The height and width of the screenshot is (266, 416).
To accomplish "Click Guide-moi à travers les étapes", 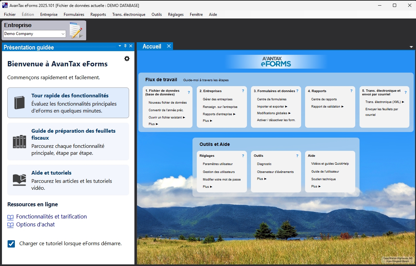I will (206, 80).
